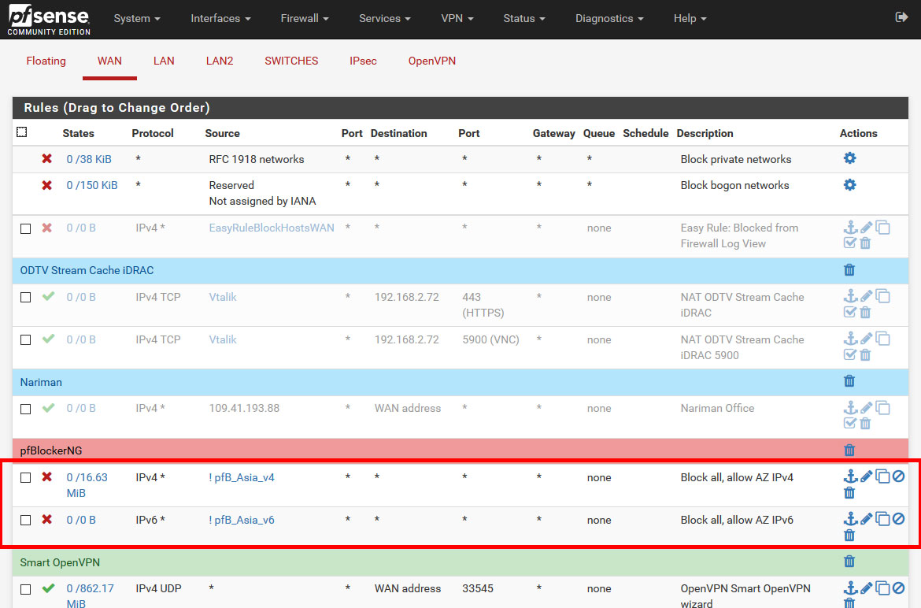The image size is (921, 608).
Task: Click anchor icon on Nariman Office row
Action: (x=850, y=408)
